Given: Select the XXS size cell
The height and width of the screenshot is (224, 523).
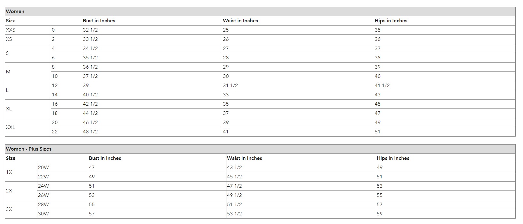Looking at the screenshot, I should point(11,30).
